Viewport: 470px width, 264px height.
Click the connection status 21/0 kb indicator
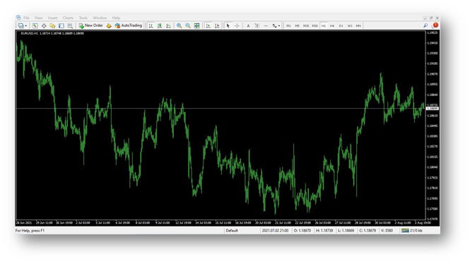412,231
